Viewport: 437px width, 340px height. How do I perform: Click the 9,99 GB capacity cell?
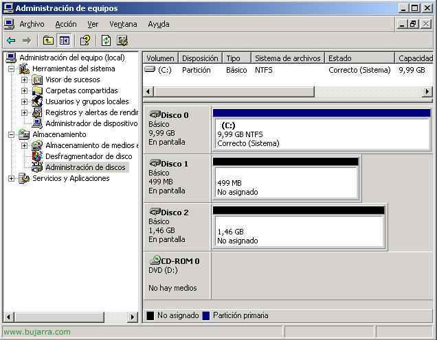[412, 70]
